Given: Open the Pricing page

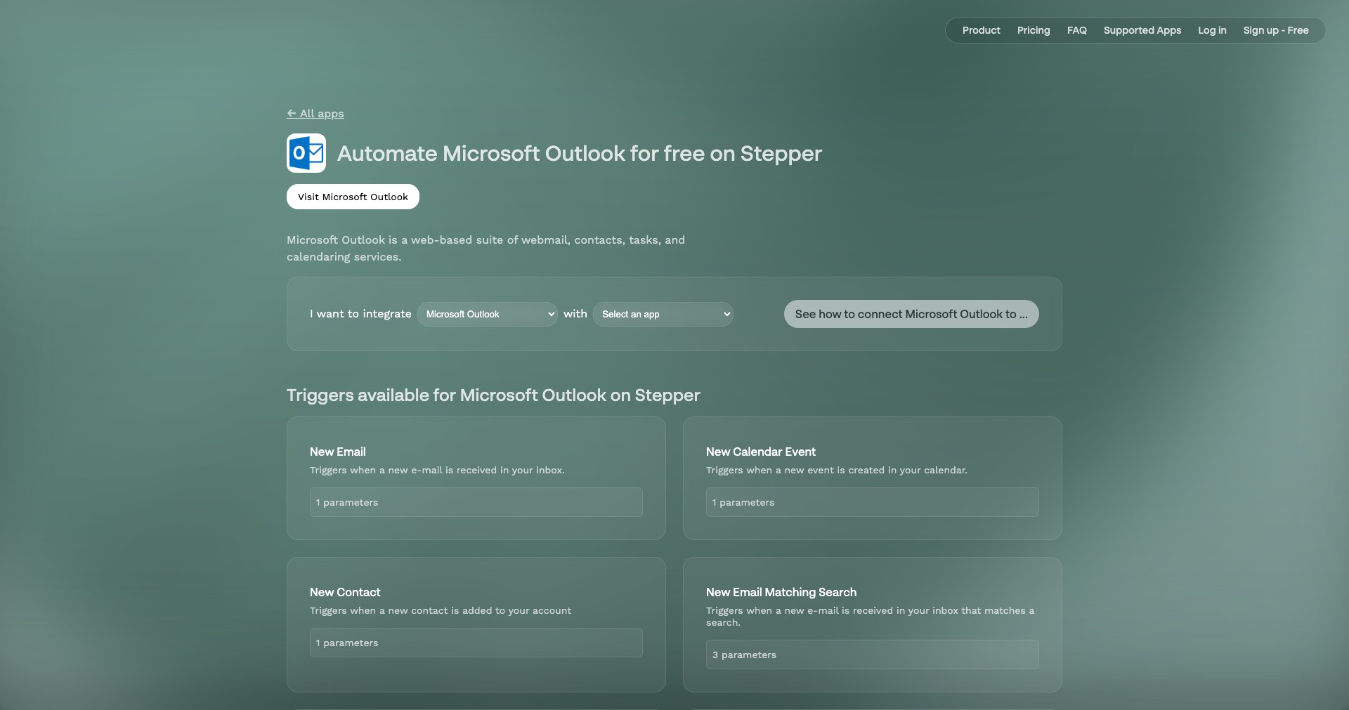Looking at the screenshot, I should [x=1034, y=30].
